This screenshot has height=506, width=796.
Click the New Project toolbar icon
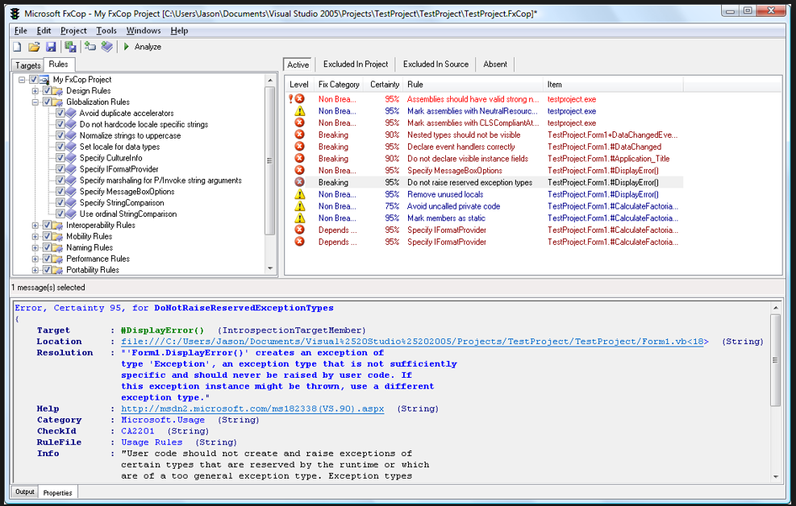pyautogui.click(x=17, y=47)
